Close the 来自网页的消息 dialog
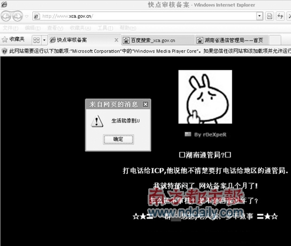This screenshot has width=291, height=246. pyautogui.click(x=145, y=105)
